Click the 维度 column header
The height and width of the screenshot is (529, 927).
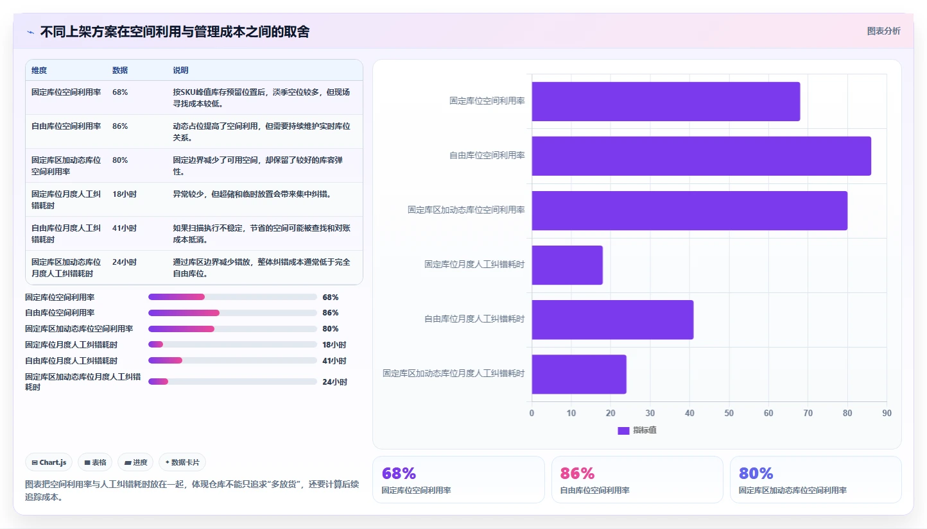[x=39, y=71]
